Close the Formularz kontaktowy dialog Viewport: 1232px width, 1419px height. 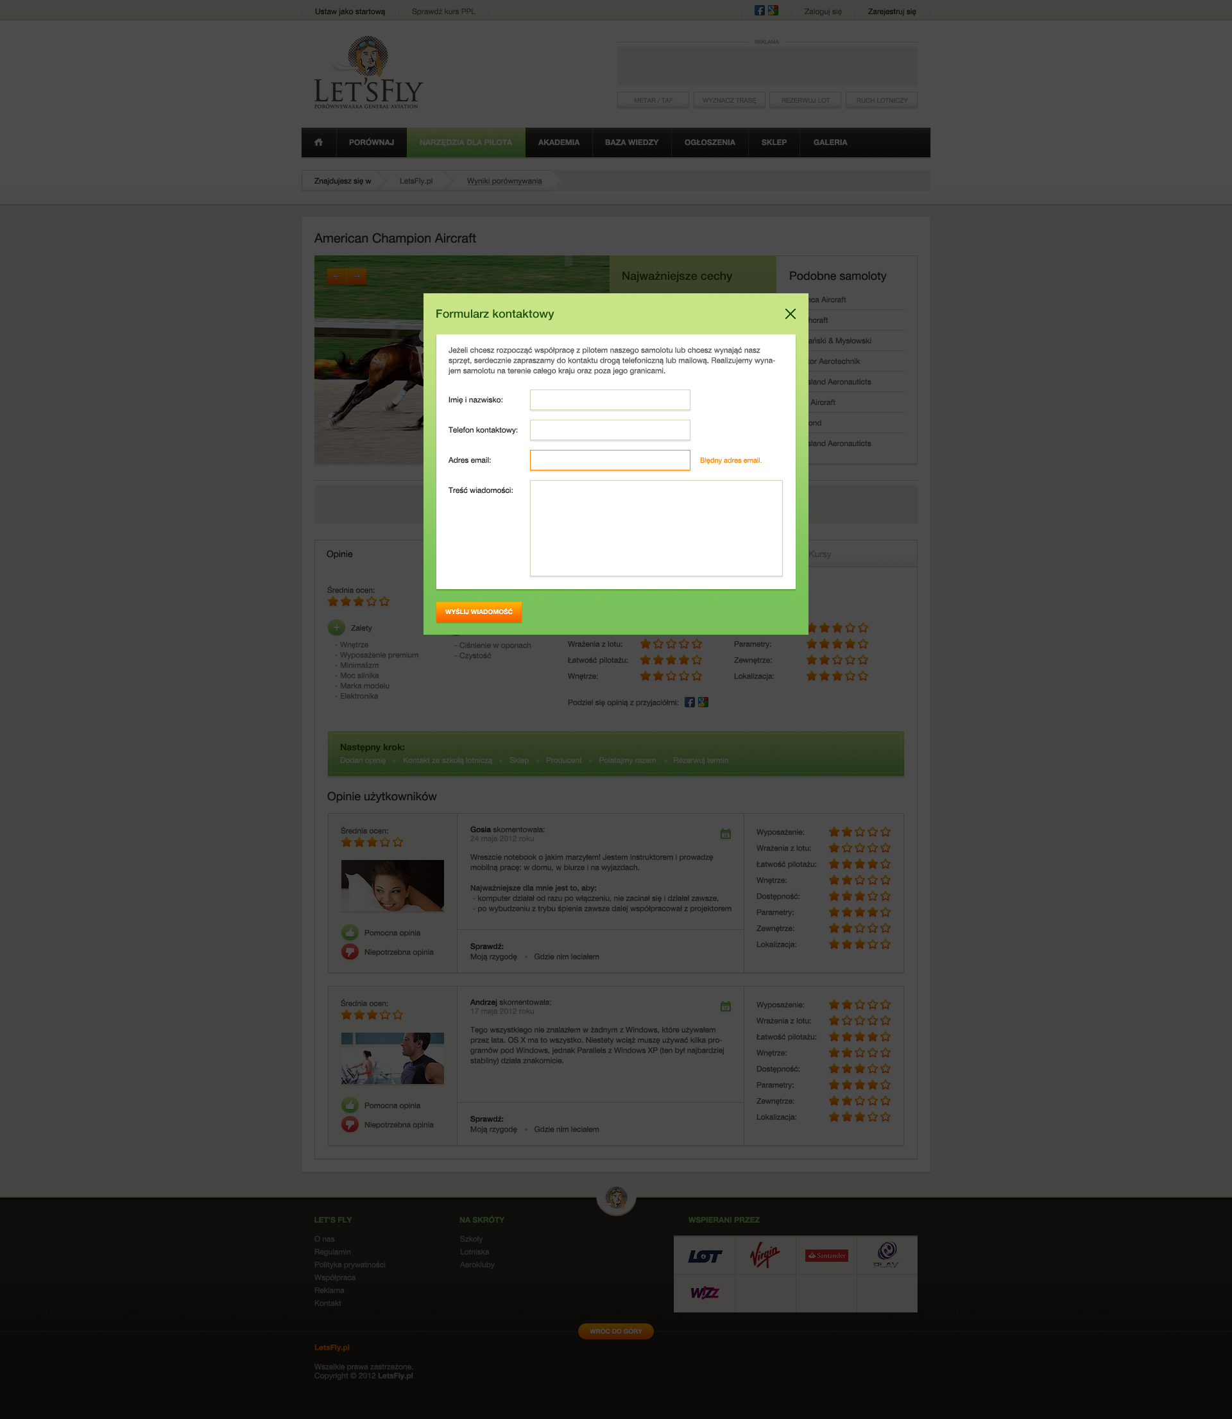coord(790,313)
